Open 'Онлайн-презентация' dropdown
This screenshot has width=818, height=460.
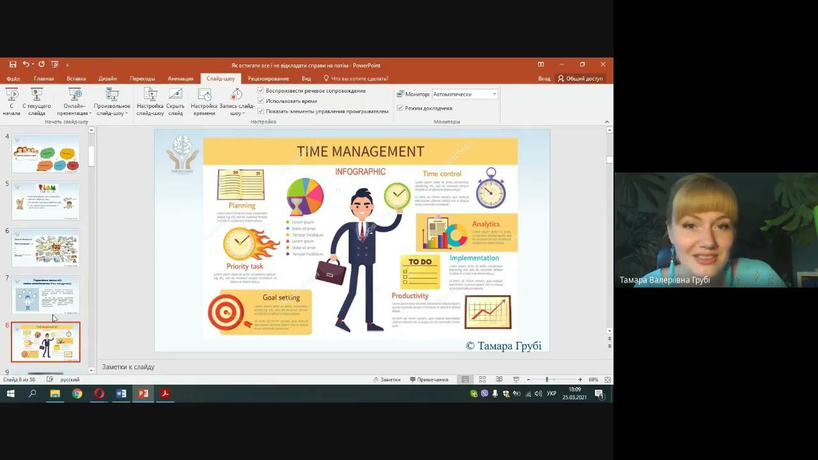(74, 102)
